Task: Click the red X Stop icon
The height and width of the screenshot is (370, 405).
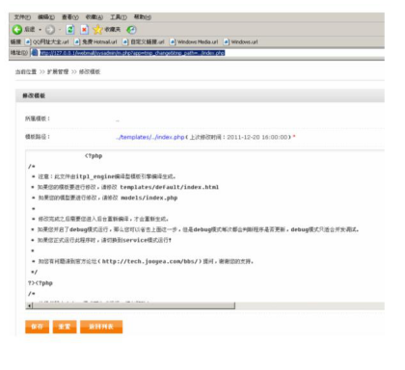Action: coord(84,30)
